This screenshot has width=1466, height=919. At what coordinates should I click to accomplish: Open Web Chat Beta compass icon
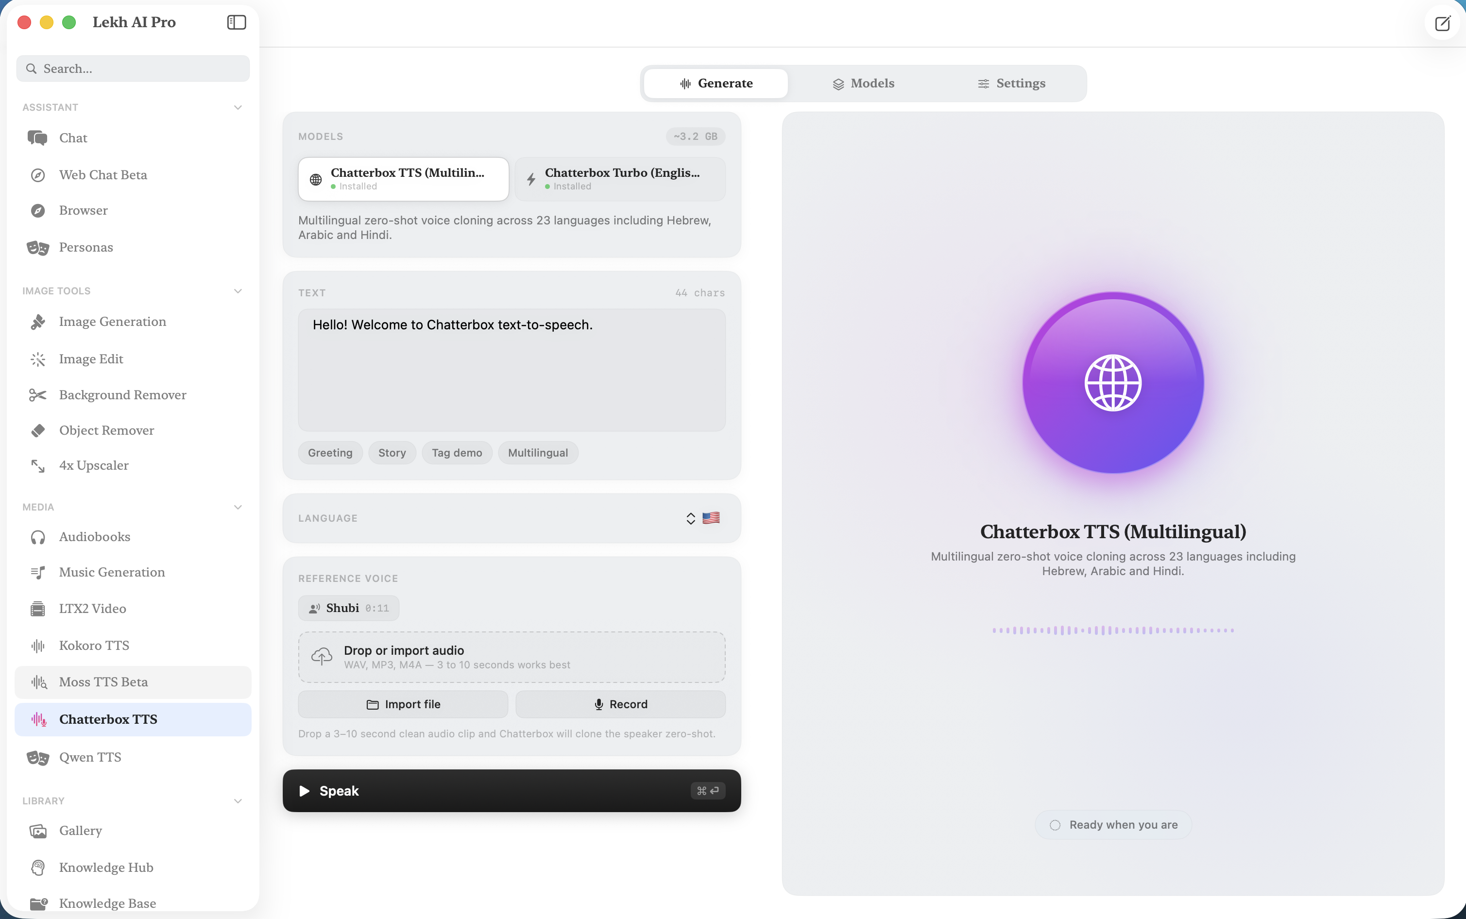pyautogui.click(x=38, y=175)
